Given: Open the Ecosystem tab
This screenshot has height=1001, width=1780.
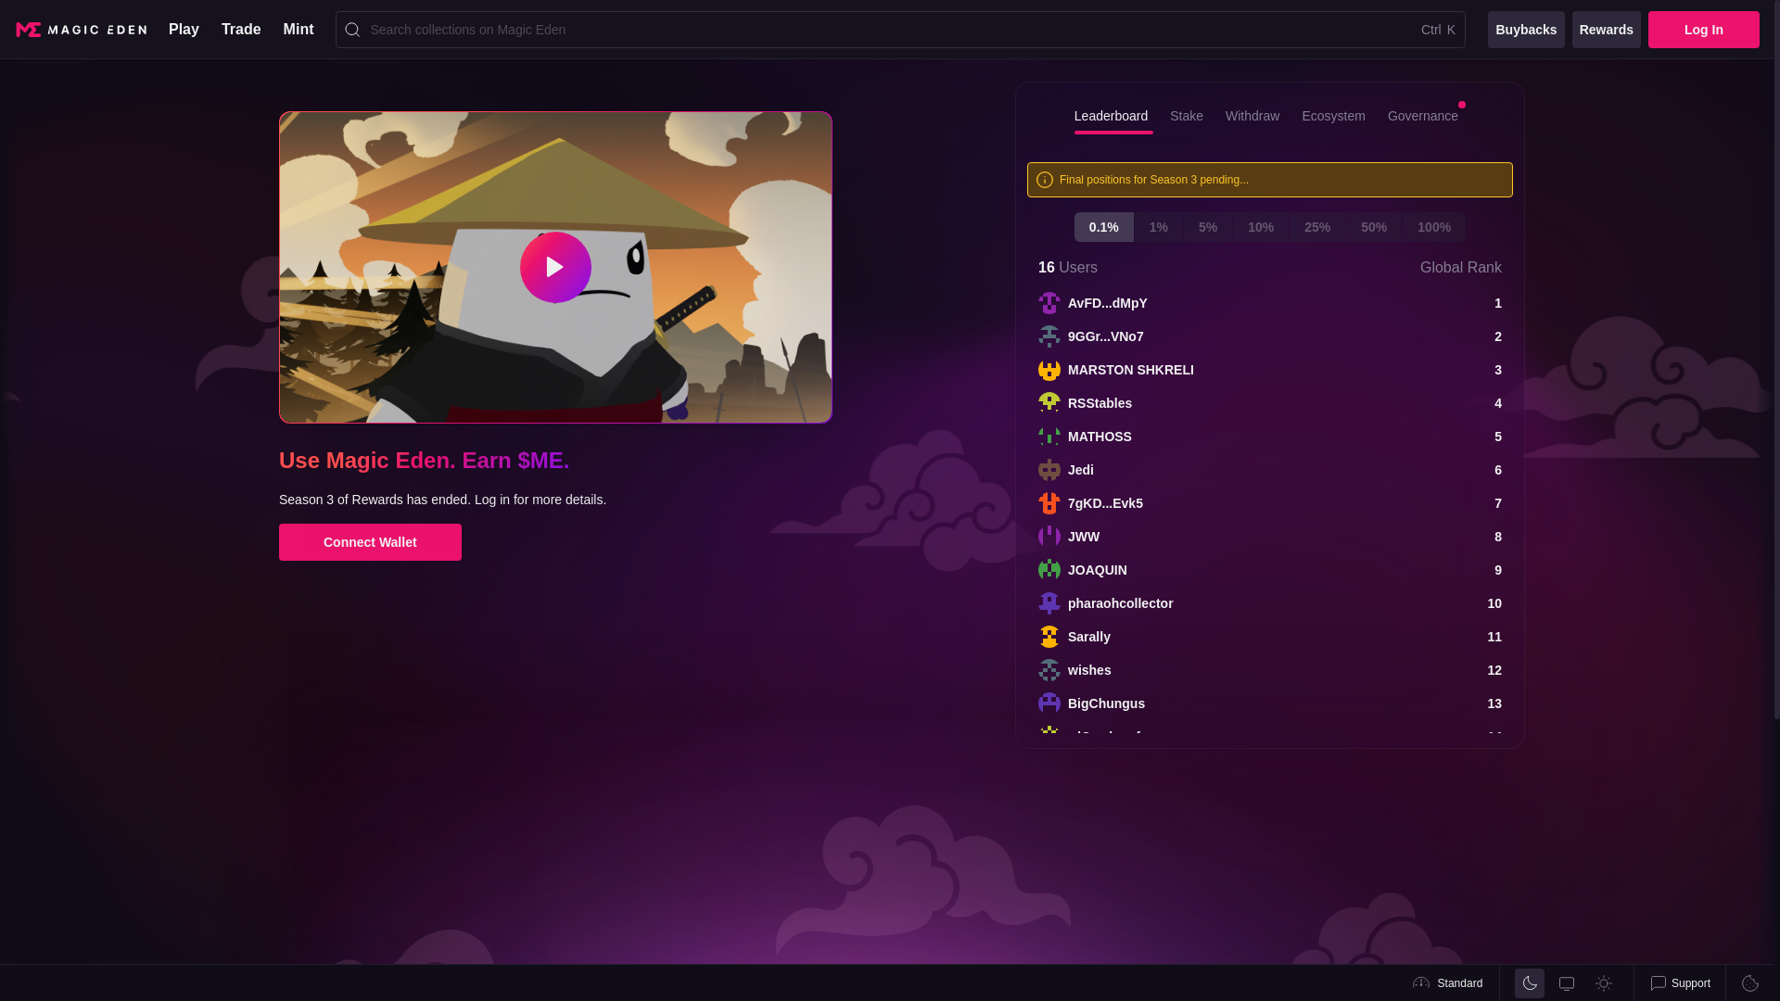Looking at the screenshot, I should [1333, 116].
